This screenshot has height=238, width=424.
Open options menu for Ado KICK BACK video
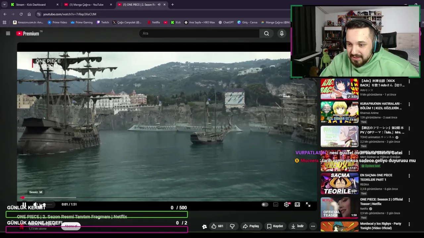click(x=409, y=81)
